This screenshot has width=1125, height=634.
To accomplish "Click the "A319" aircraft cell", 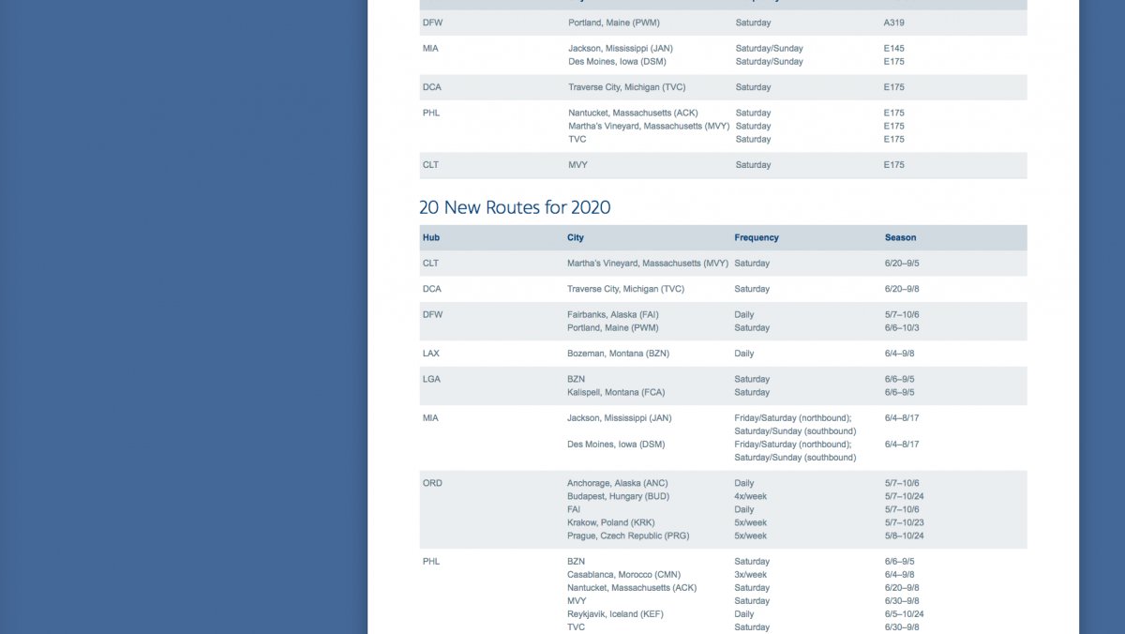I will [x=894, y=23].
